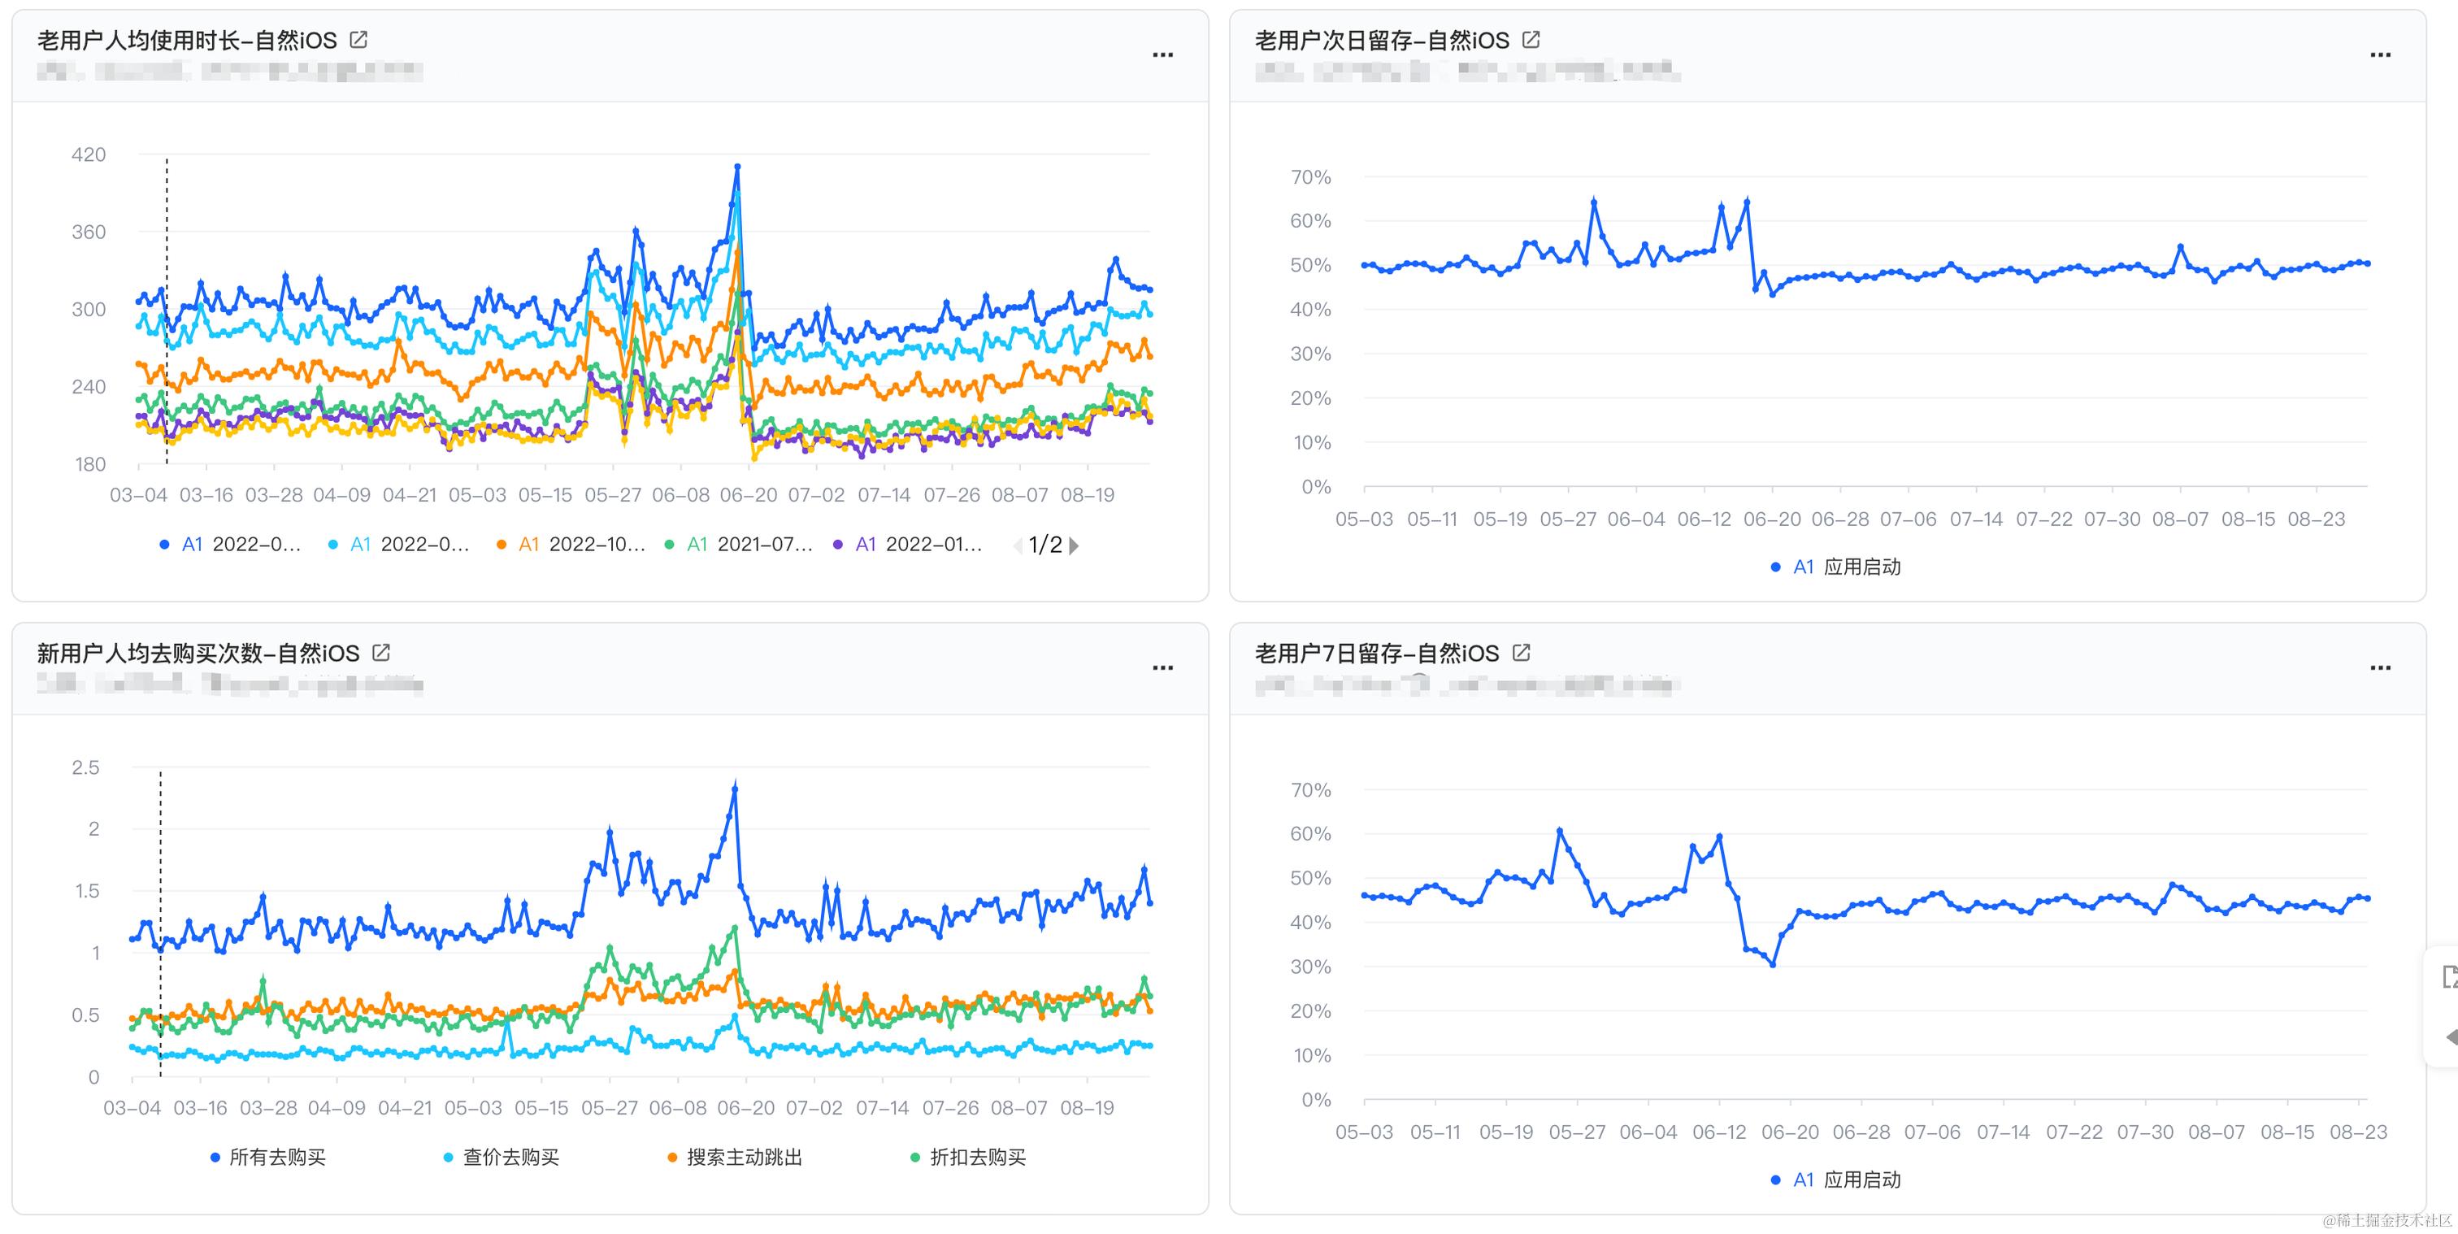Open more options menu on 老用户次日留存 card
2458x1234 pixels.
(2380, 55)
